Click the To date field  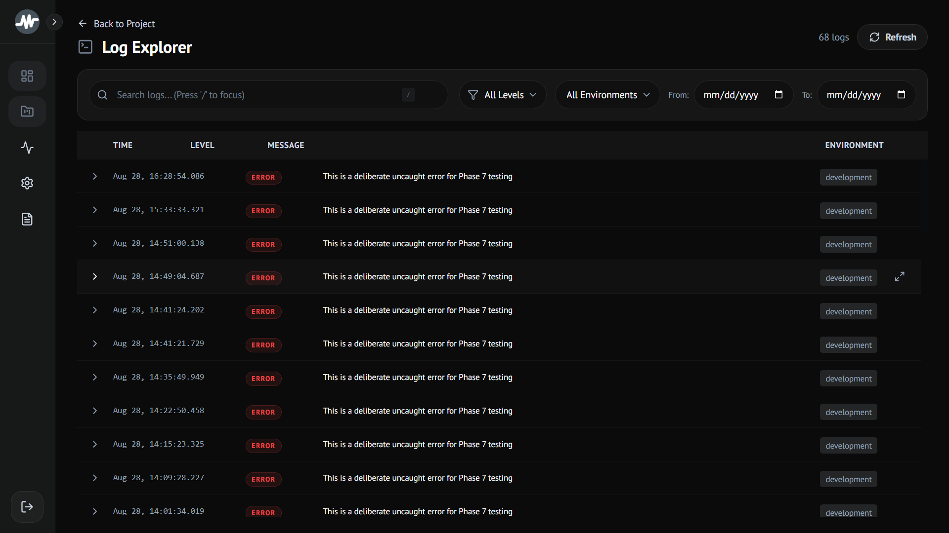(x=866, y=95)
